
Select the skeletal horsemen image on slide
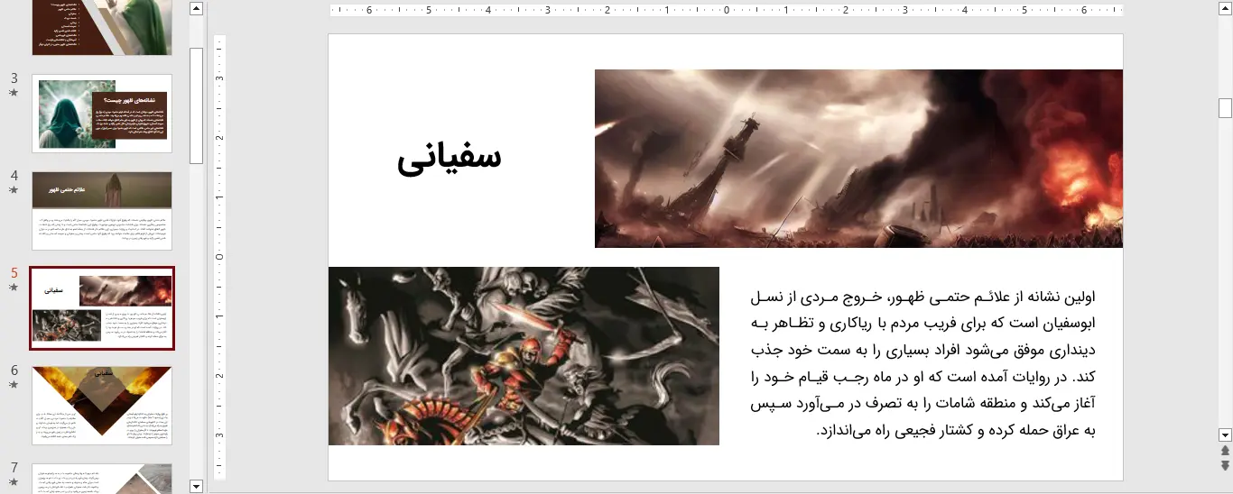pos(524,356)
